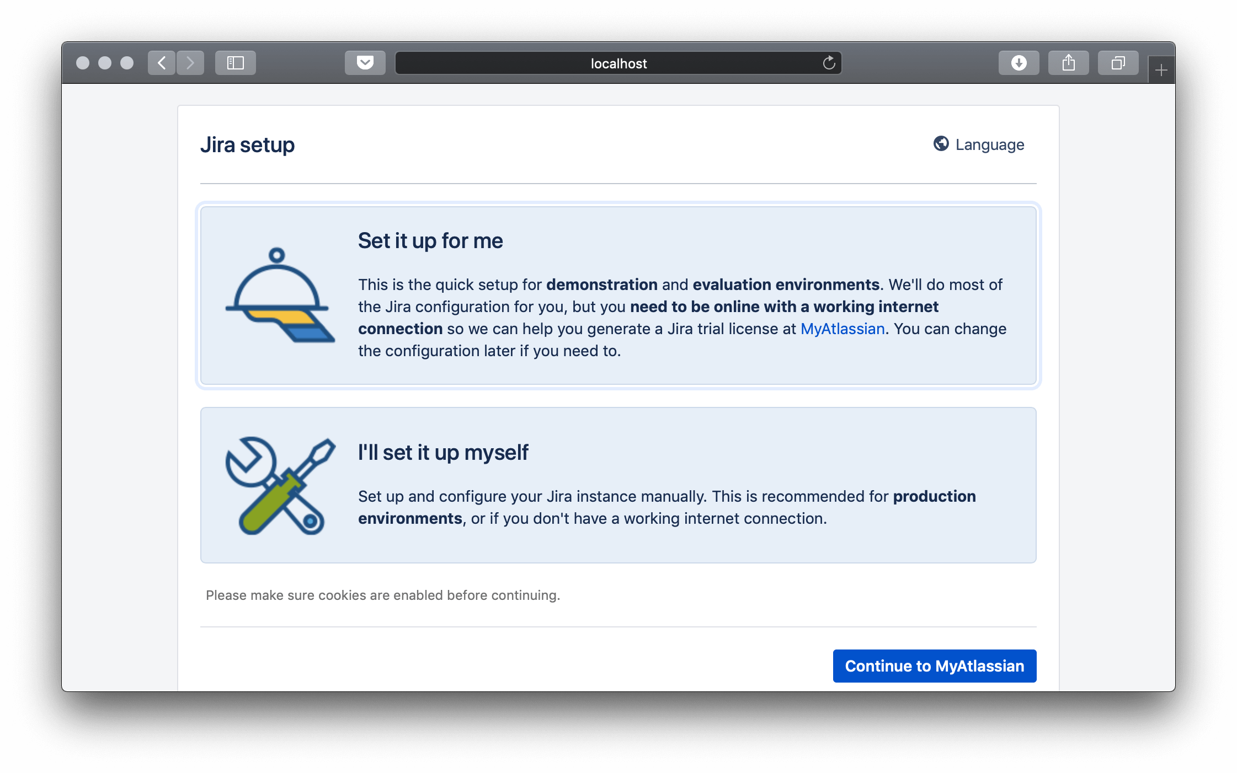Reload the page with the refresh icon
The image size is (1237, 773).
click(x=829, y=63)
